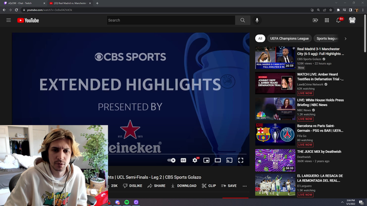Open the YouTube guide hamburger menu
367x206 pixels.
coord(9,21)
